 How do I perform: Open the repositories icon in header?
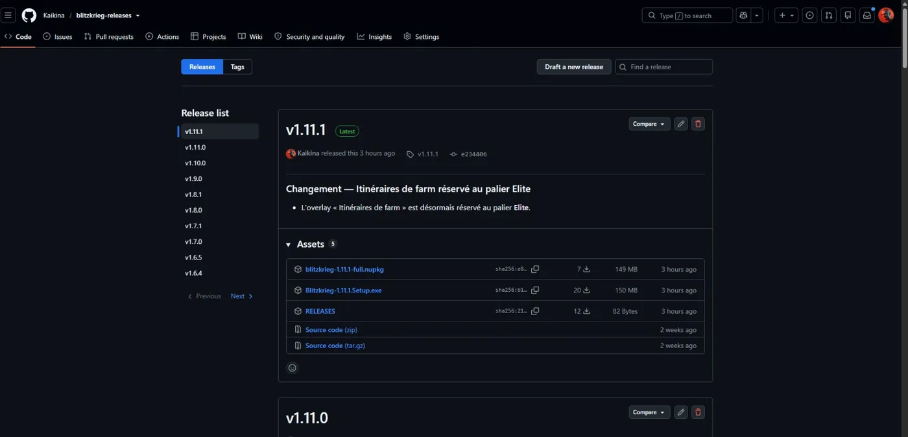coord(848,16)
